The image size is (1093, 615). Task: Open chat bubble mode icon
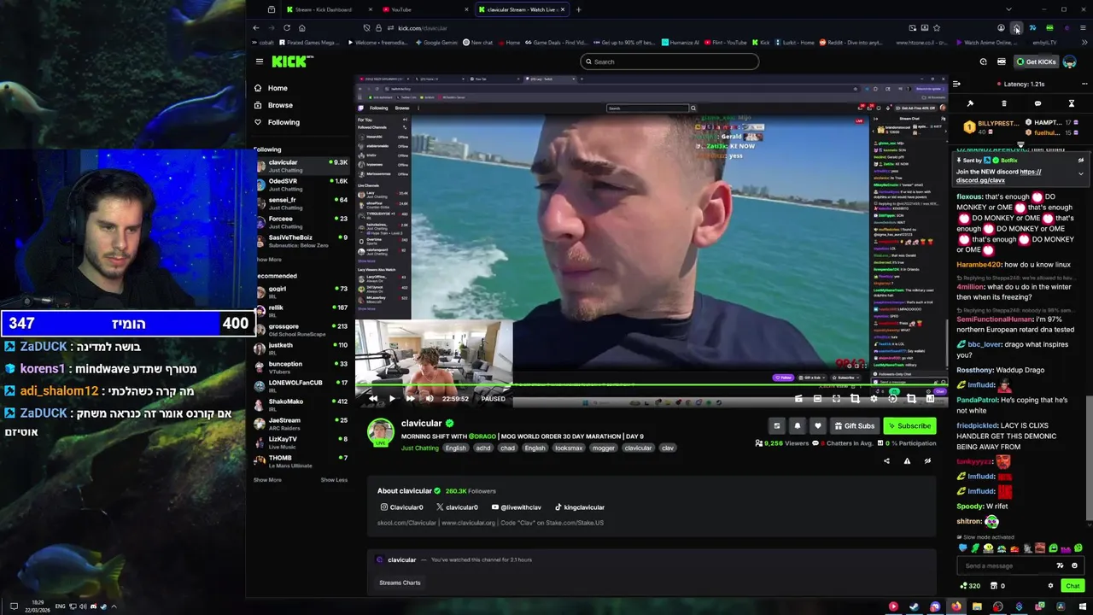point(1037,103)
